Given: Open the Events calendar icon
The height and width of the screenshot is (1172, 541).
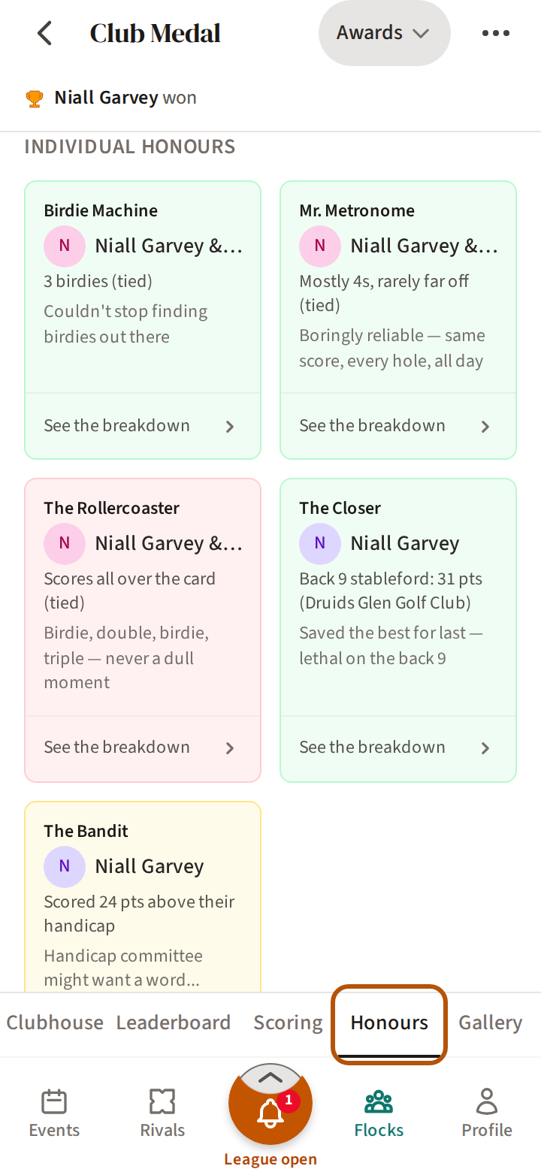Looking at the screenshot, I should (x=54, y=1102).
